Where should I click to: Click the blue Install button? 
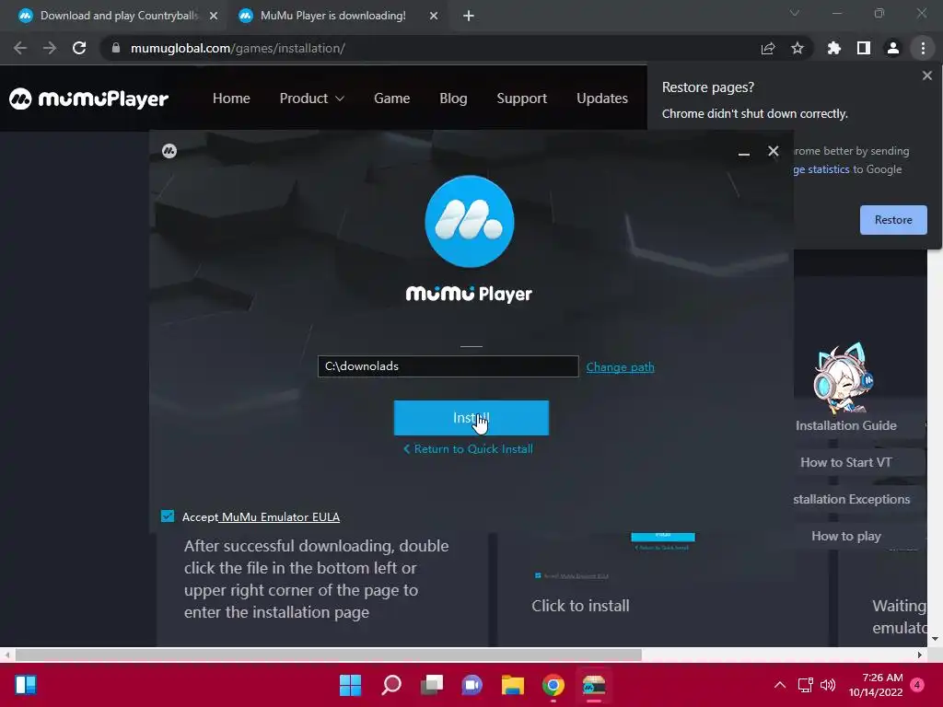(x=471, y=418)
